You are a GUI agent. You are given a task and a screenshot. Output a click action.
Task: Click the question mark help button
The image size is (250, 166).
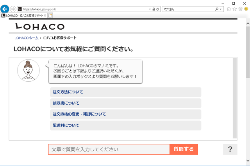point(230,149)
